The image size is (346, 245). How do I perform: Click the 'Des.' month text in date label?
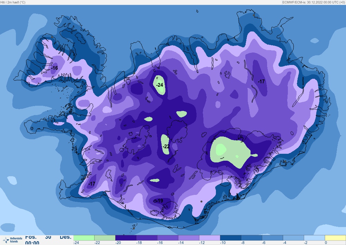(65, 237)
